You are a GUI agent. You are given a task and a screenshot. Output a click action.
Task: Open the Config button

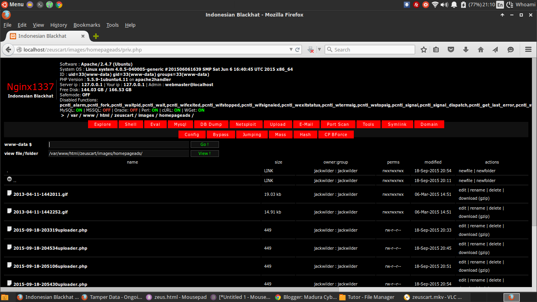click(192, 134)
